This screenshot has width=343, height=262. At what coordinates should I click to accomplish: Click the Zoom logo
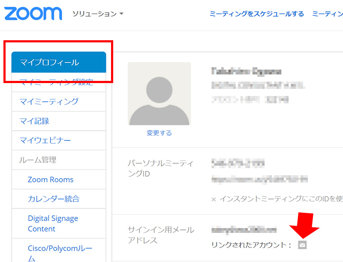[33, 13]
